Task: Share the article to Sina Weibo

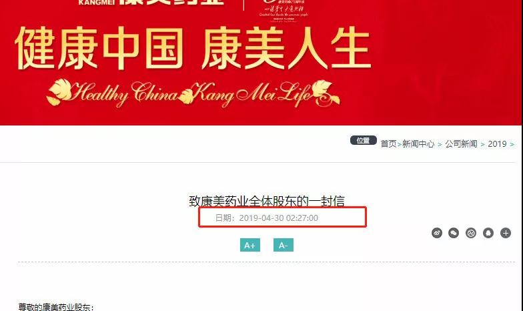Action: pyautogui.click(x=436, y=233)
